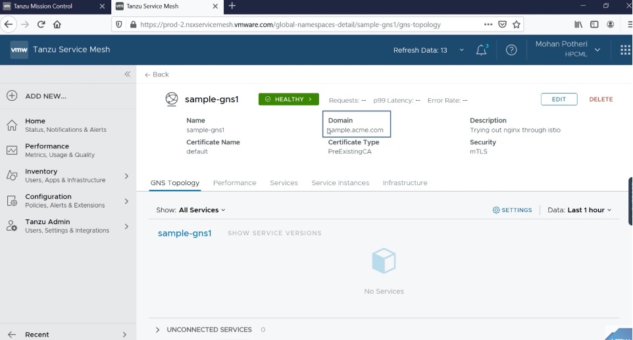Viewport: 633px width, 340px height.
Task: Open VMware services grid icon
Action: [625, 49]
